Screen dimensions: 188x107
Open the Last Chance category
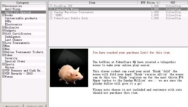[13, 40]
